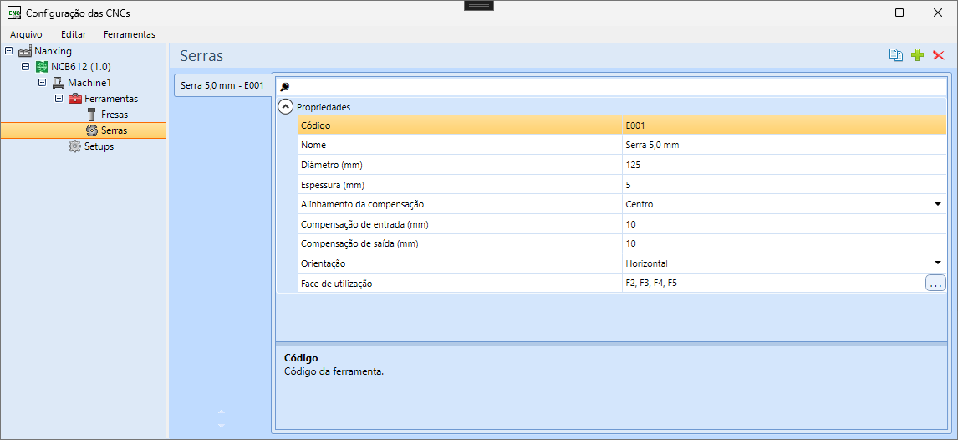The width and height of the screenshot is (958, 440).
Task: Click the copy/duplicate saw icon
Action: coord(896,55)
